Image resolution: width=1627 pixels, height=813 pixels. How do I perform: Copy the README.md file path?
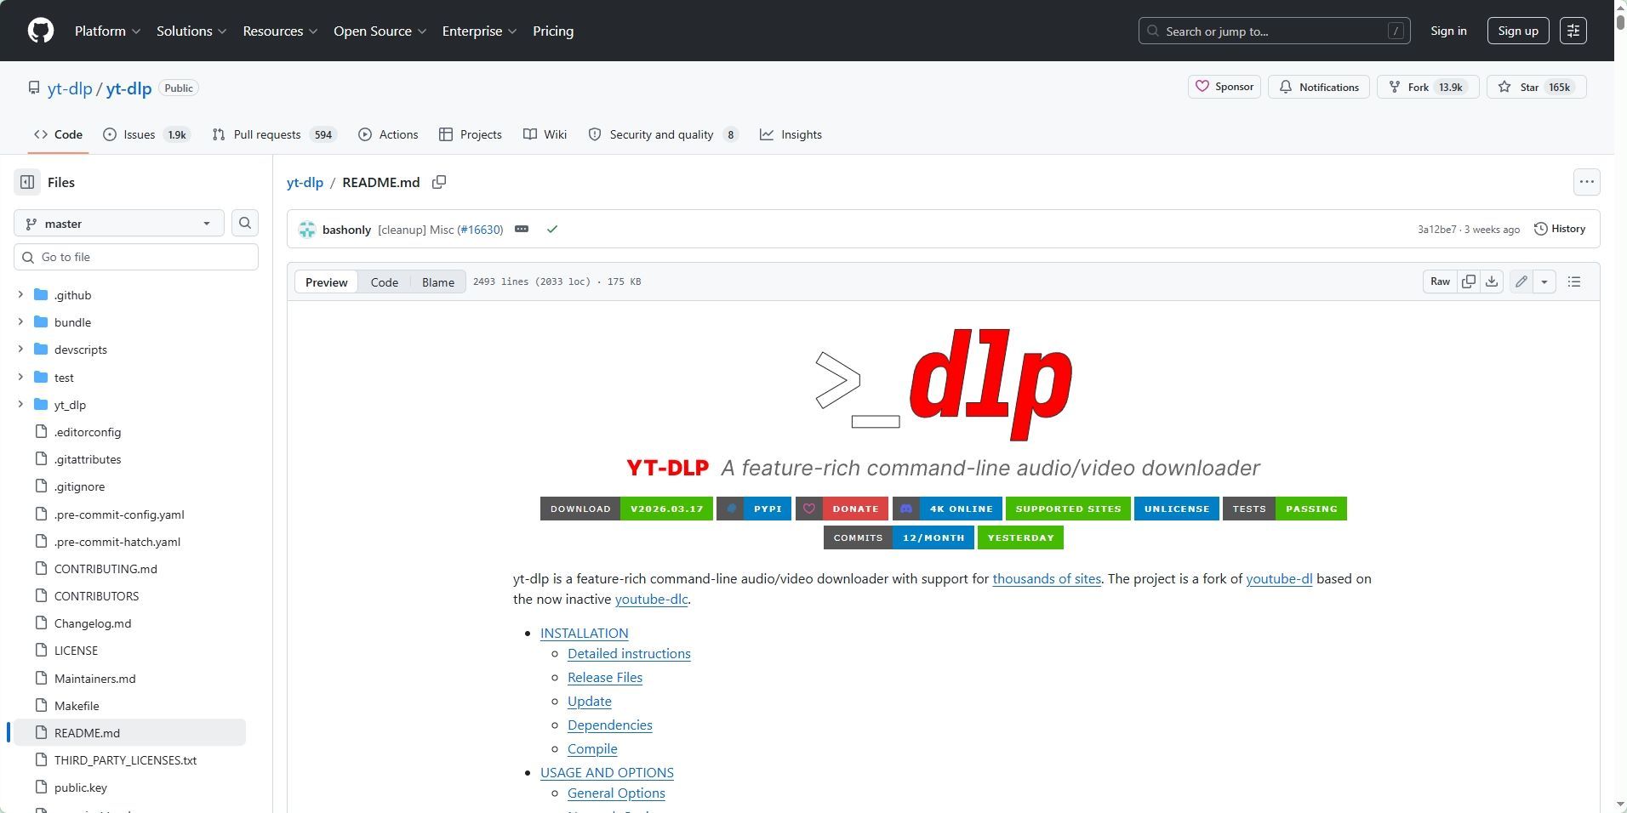[439, 182]
